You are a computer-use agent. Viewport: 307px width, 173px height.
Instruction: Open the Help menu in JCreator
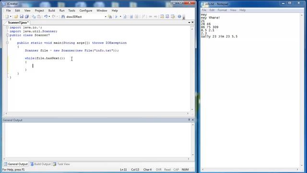(115, 11)
